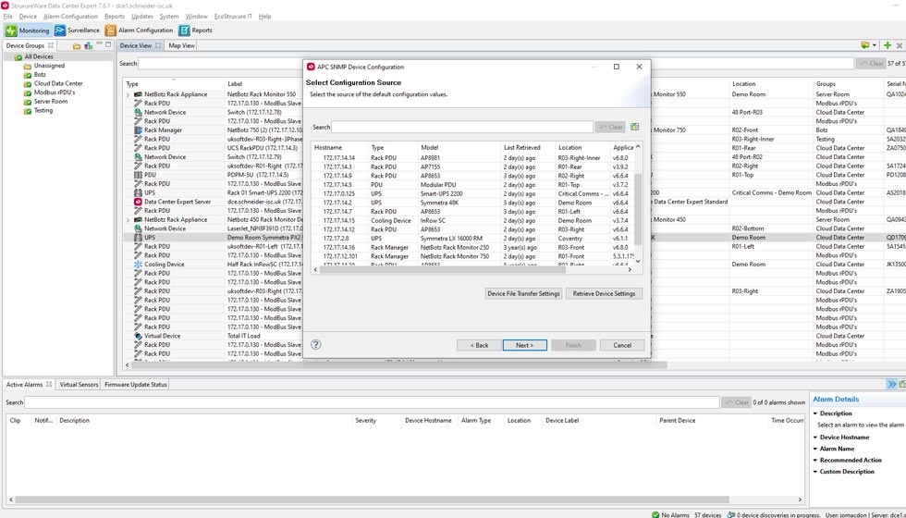
Task: Collapse the Custom Description section
Action: point(815,472)
